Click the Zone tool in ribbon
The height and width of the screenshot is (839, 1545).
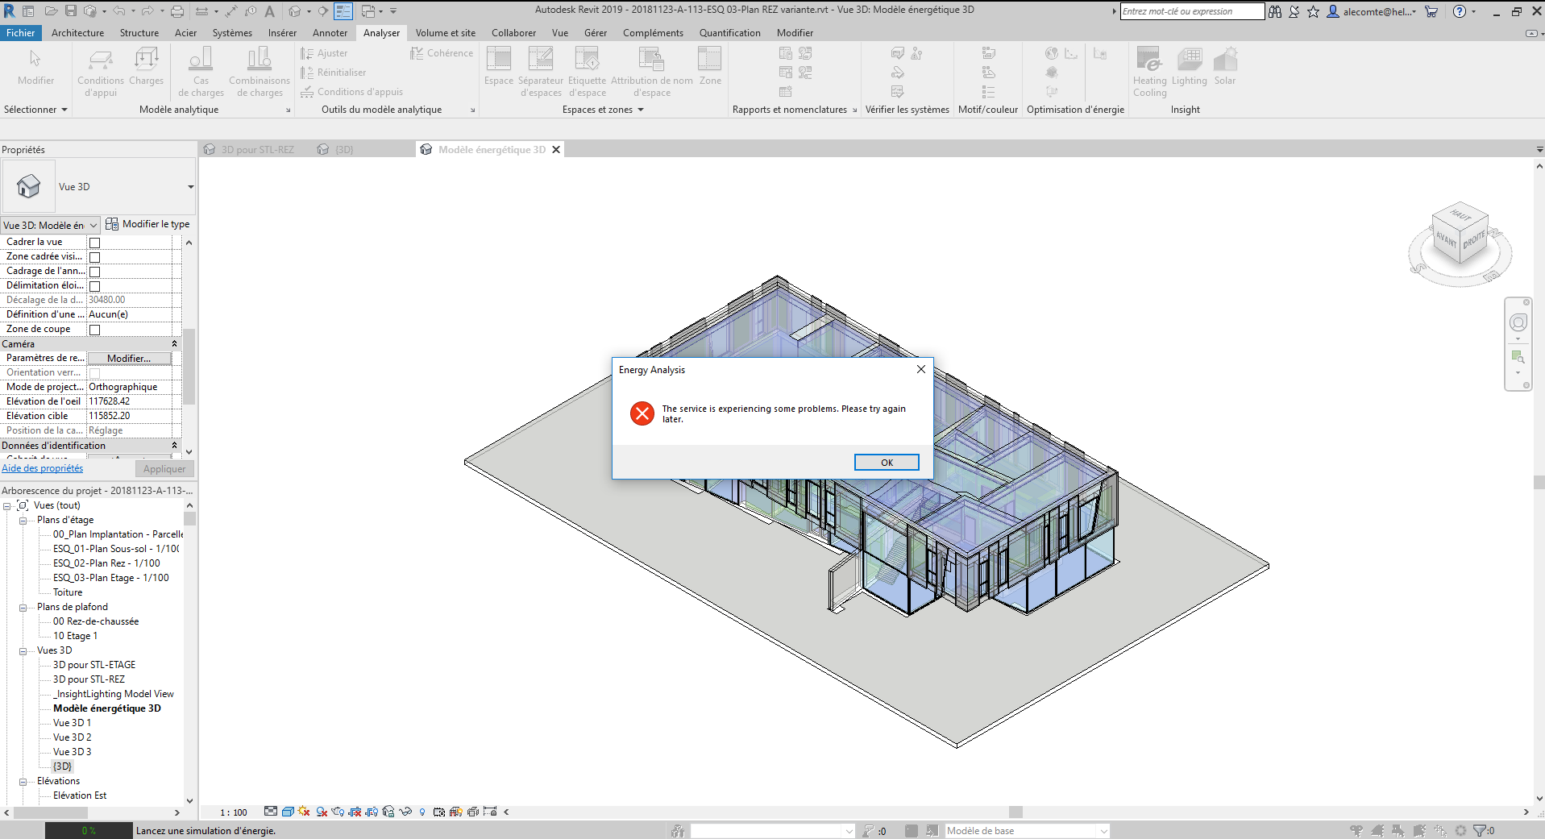[710, 66]
